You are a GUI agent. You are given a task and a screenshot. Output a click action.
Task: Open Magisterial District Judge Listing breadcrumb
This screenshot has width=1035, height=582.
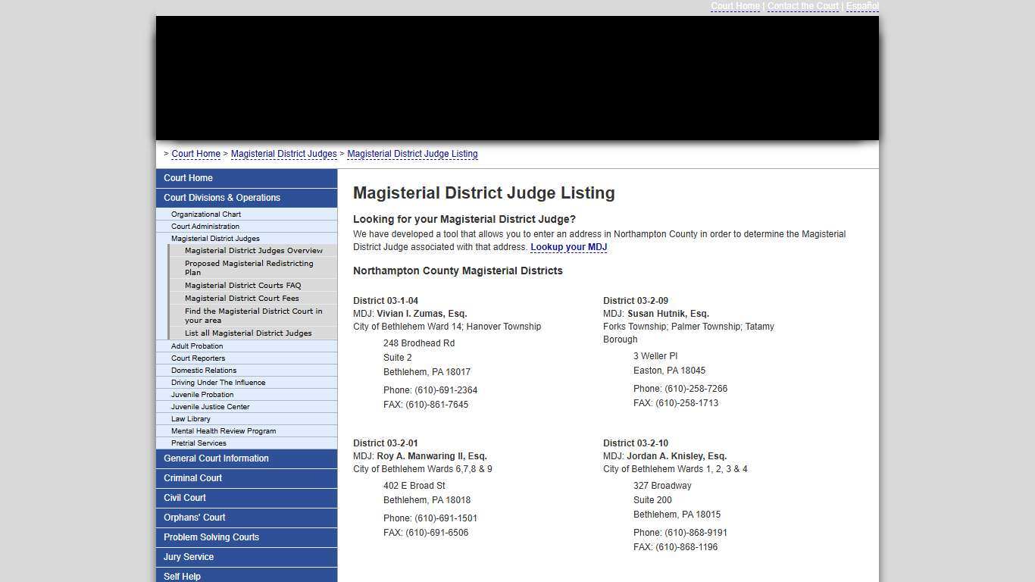pyautogui.click(x=413, y=154)
